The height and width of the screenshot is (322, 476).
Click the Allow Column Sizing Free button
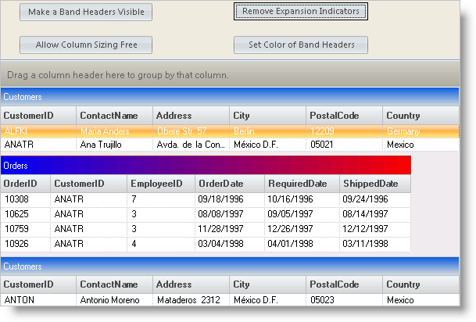tap(86, 45)
